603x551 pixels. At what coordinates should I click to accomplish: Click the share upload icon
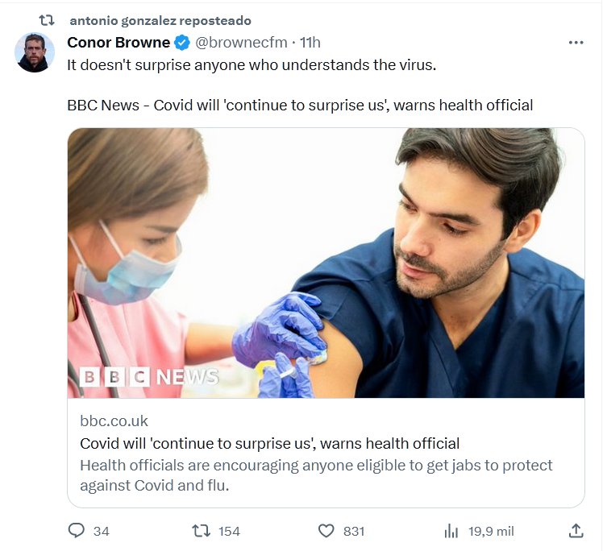[576, 531]
